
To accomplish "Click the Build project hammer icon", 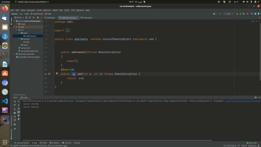I will click(x=220, y=14).
